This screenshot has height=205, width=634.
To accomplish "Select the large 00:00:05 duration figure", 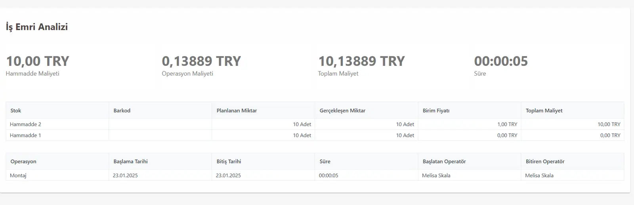I will click(501, 61).
